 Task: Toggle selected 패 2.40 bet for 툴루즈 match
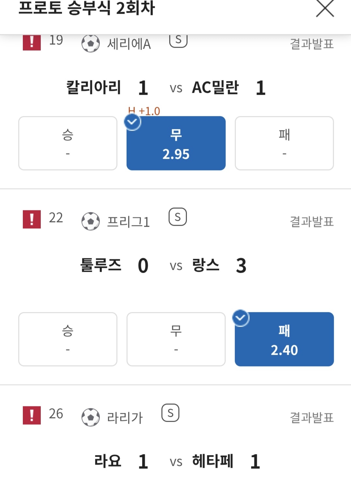(x=284, y=339)
